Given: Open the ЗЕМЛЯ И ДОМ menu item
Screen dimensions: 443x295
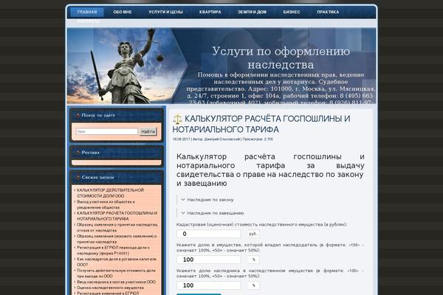Looking at the screenshot, I should point(252,12).
